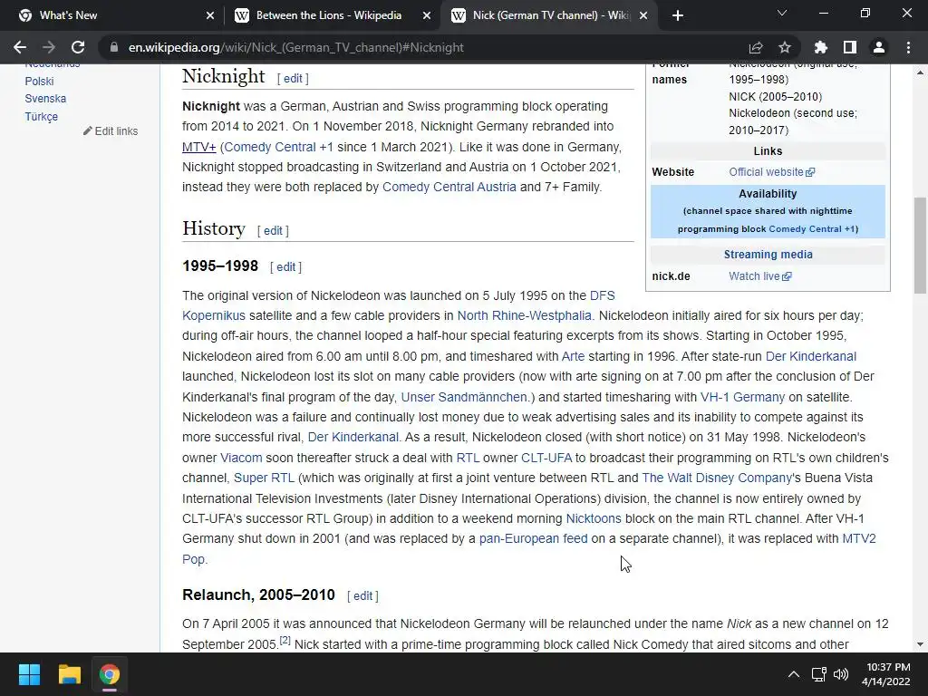This screenshot has width=928, height=696.
Task: Open the Arte article link
Action: click(573, 356)
